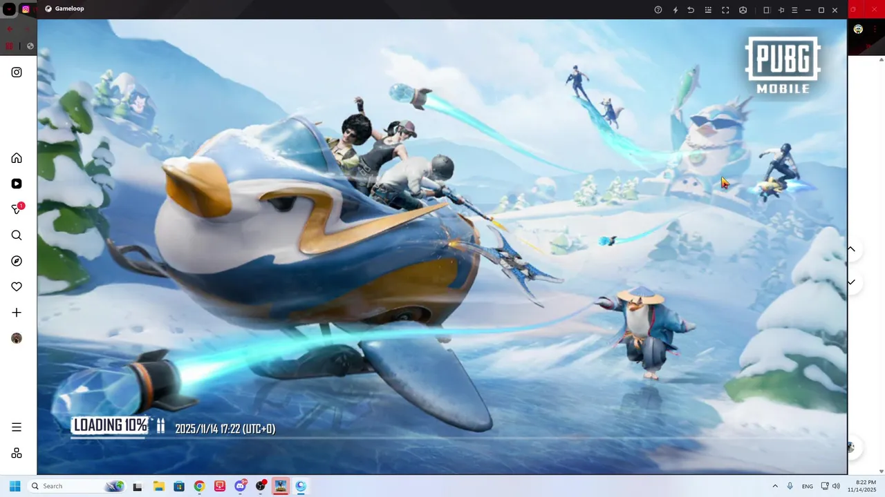The width and height of the screenshot is (885, 497).
Task: Open the key mapping list icon
Action: point(708,10)
